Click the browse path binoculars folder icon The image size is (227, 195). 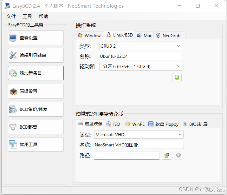click(x=166, y=155)
